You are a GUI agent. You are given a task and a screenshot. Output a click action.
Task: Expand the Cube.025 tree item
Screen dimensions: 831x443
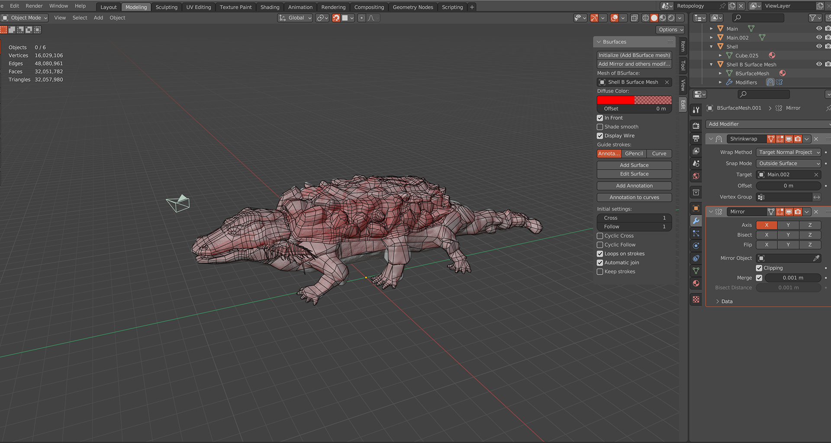720,55
